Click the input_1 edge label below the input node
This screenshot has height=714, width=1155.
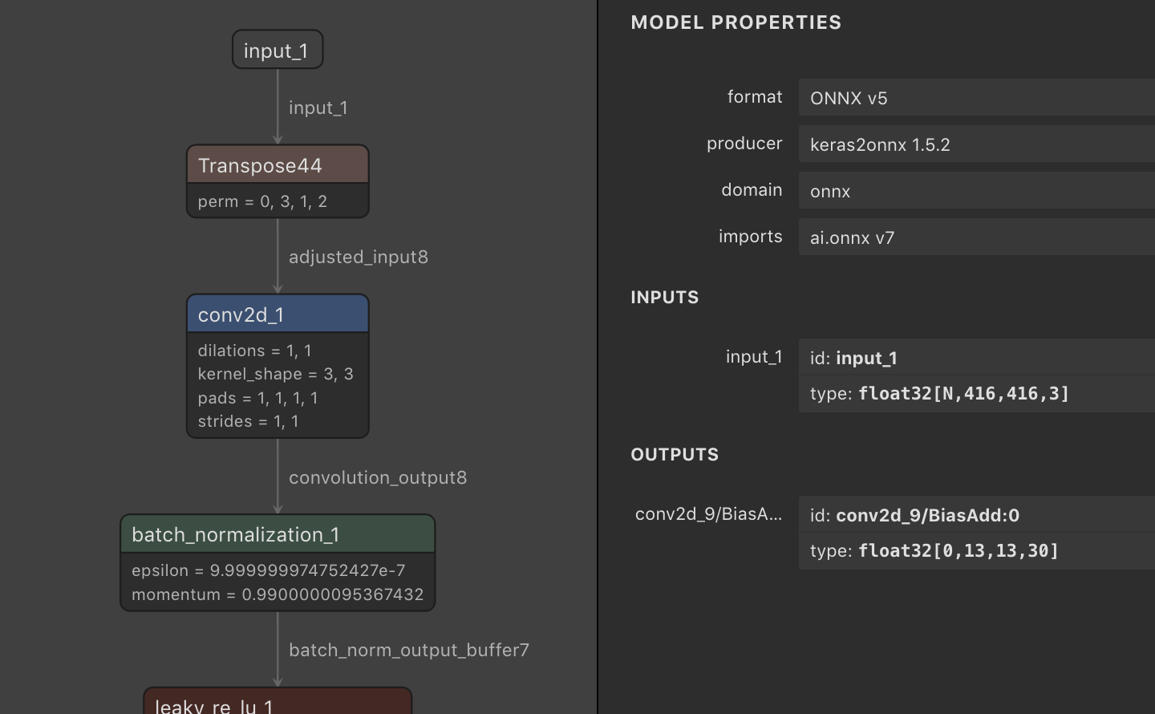tap(318, 108)
